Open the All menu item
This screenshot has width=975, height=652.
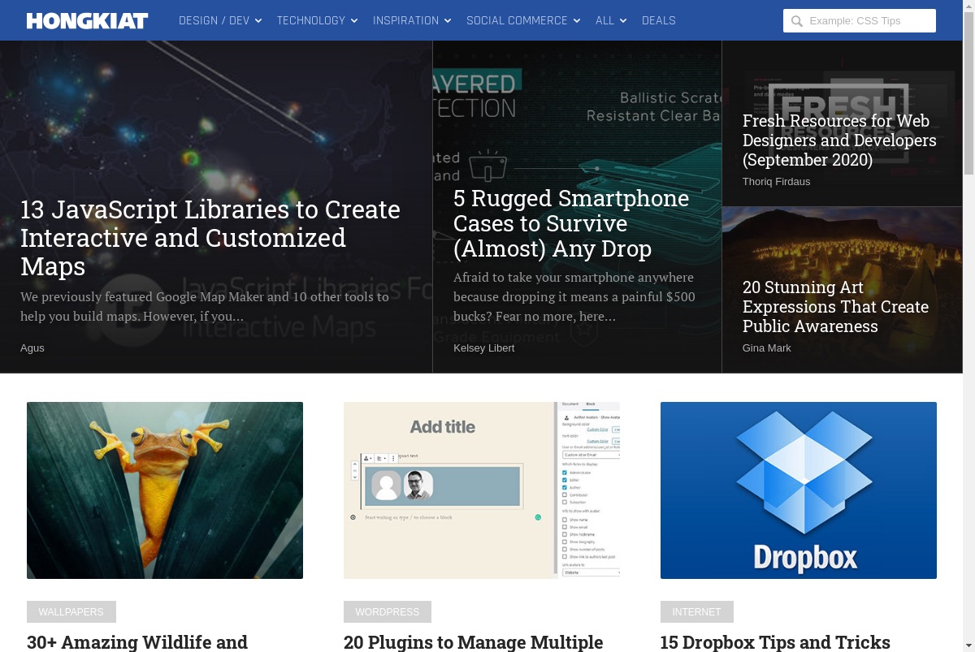(604, 20)
